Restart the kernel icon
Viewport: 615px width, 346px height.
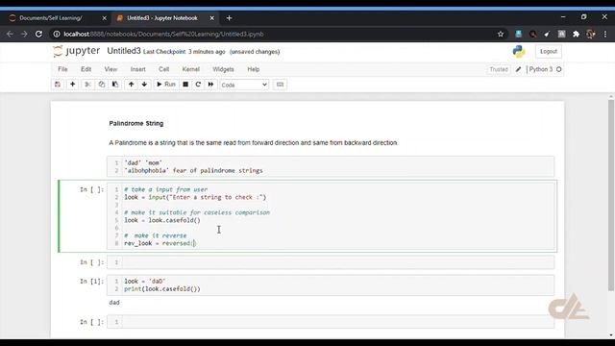pos(198,85)
